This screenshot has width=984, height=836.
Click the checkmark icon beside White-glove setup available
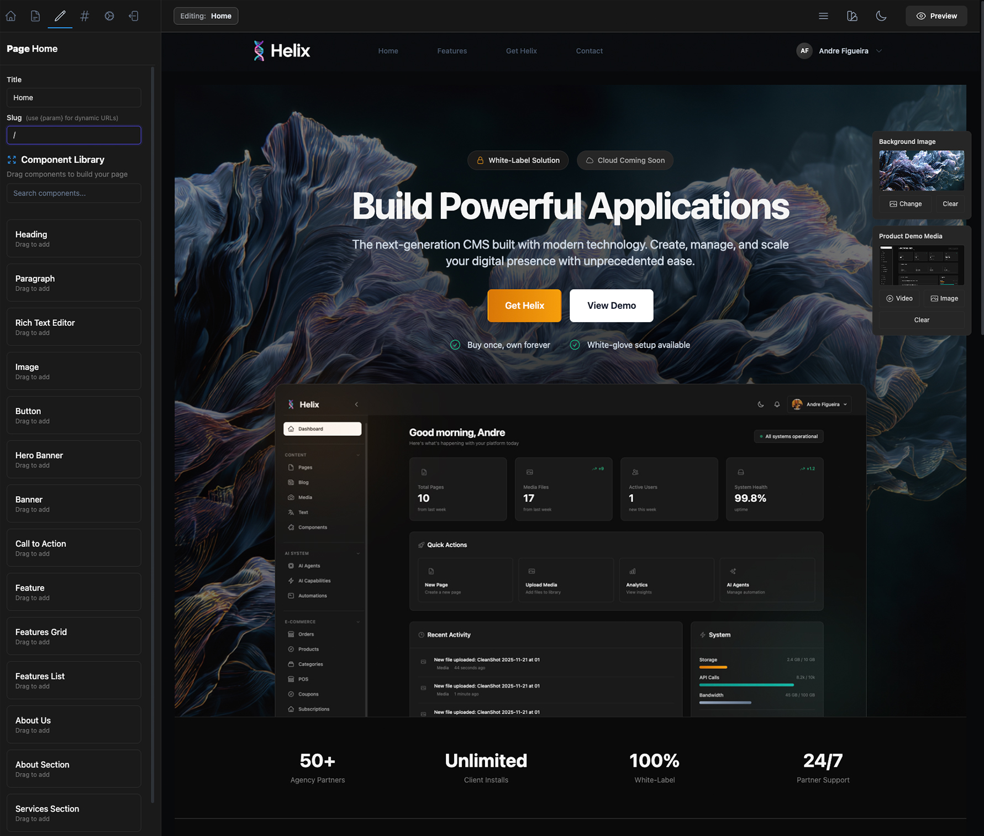[x=575, y=345]
